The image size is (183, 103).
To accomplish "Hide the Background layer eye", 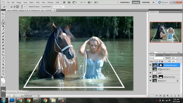I will pyautogui.click(x=150, y=81).
